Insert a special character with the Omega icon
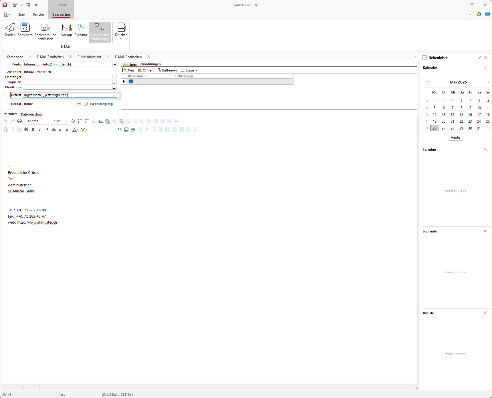The image size is (492, 398). [120, 130]
